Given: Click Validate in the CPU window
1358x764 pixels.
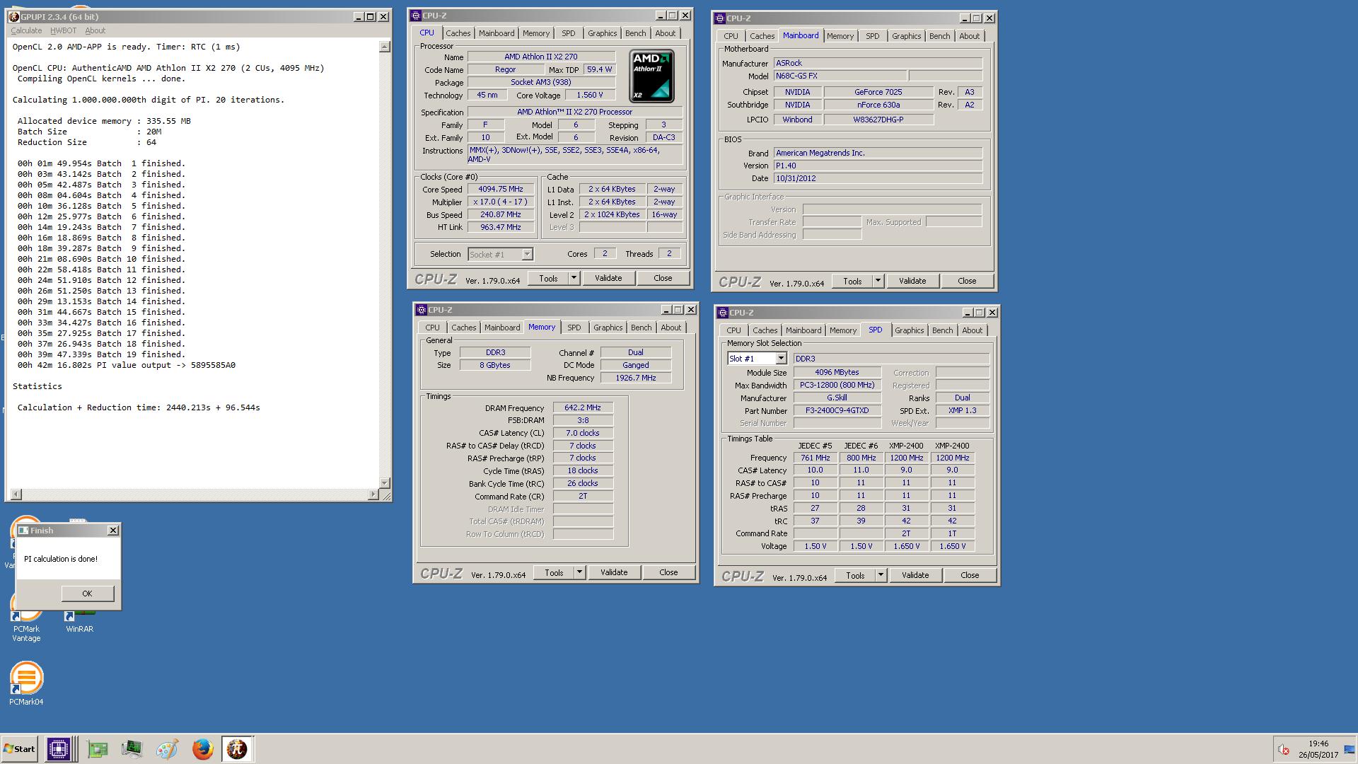Looking at the screenshot, I should pyautogui.click(x=608, y=278).
